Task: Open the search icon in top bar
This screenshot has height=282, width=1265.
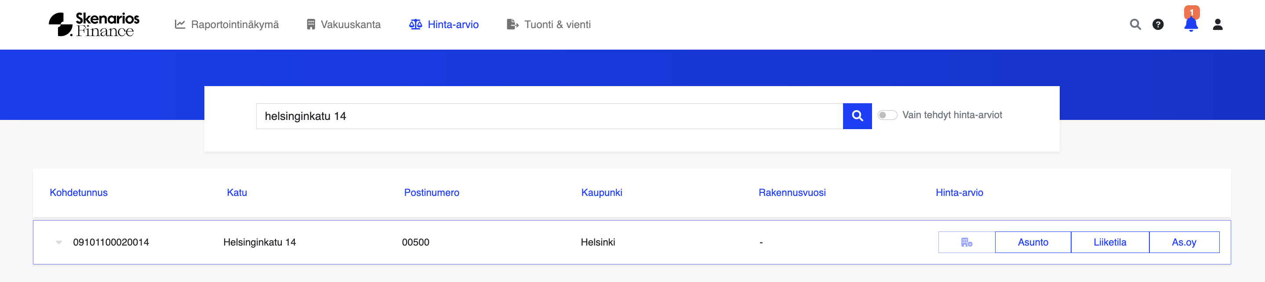Action: pos(1135,25)
